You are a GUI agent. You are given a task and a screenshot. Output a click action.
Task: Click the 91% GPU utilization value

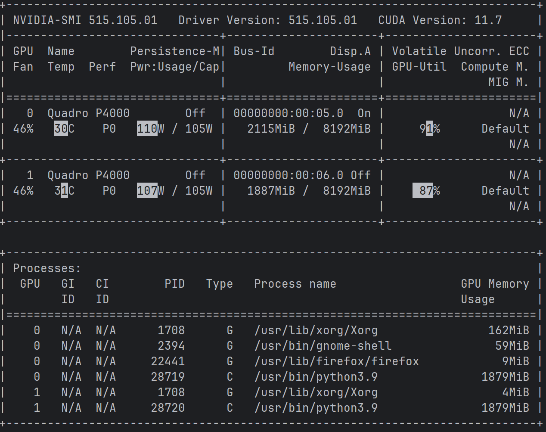click(x=429, y=129)
